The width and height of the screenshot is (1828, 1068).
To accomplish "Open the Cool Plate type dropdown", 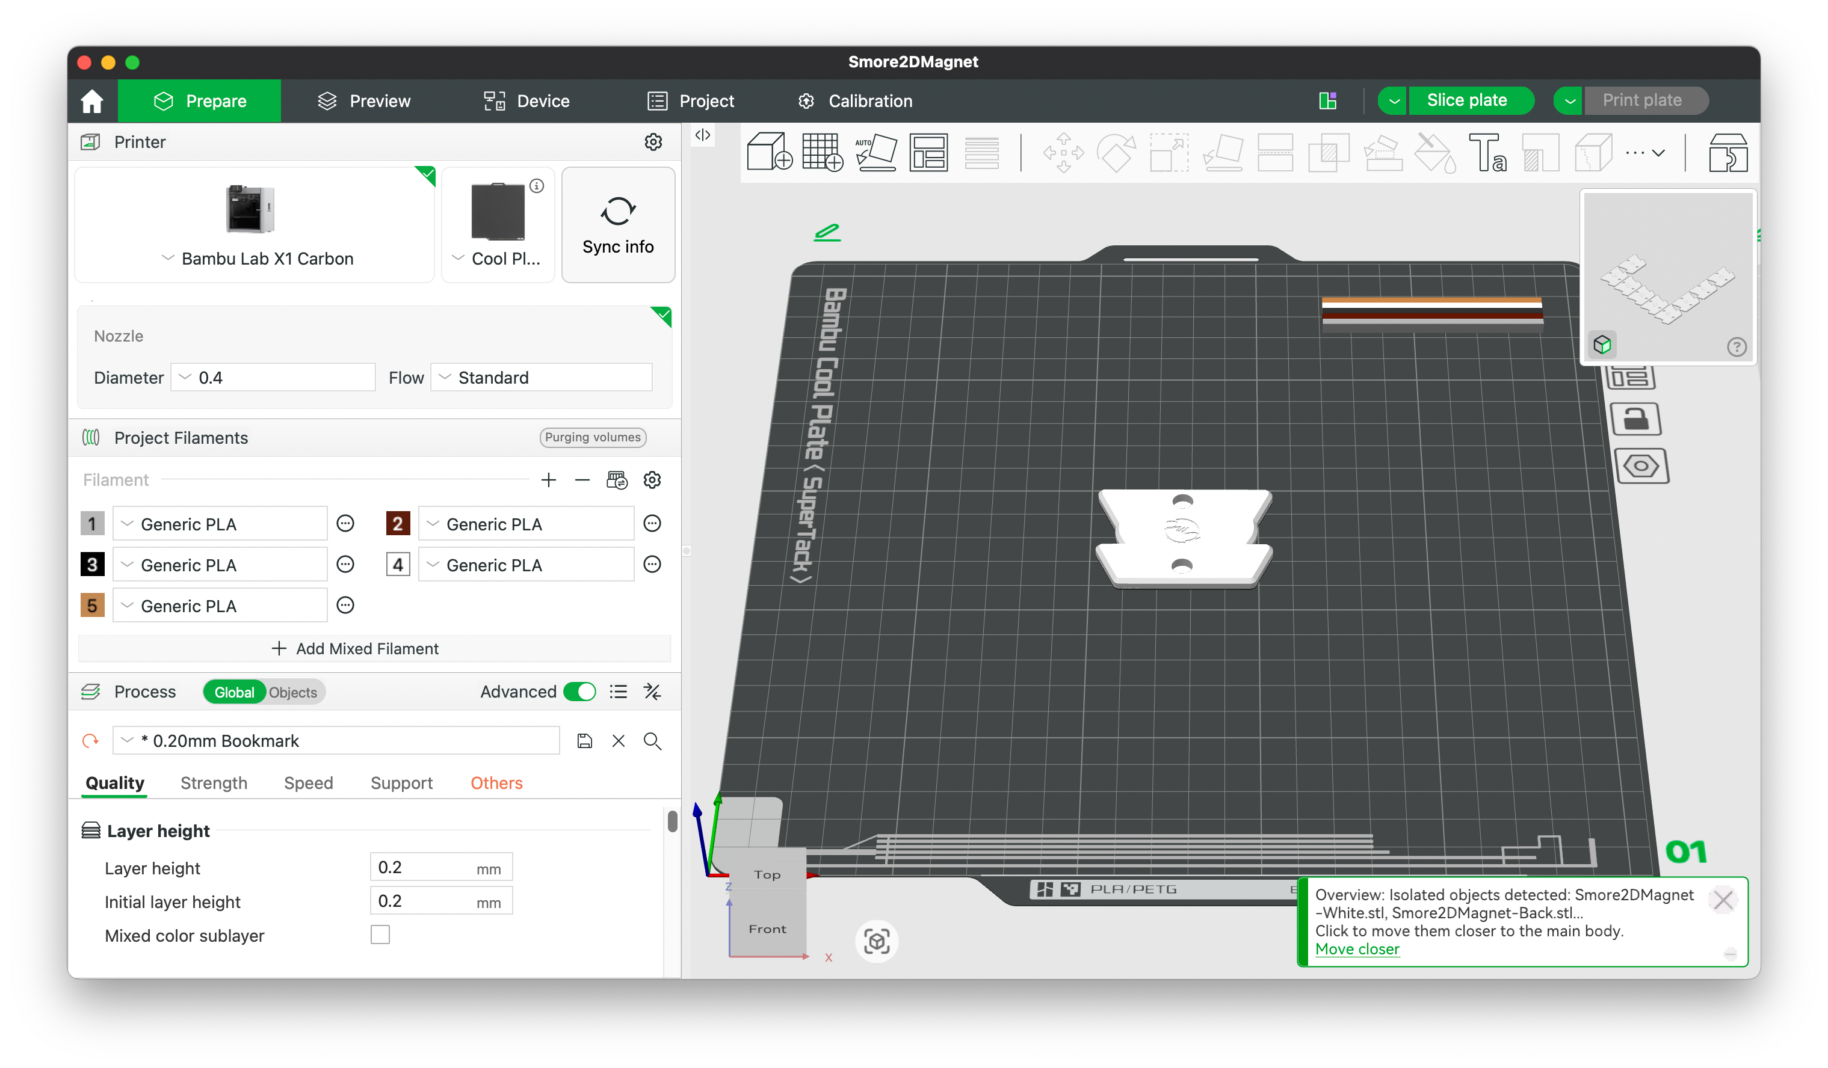I will [x=497, y=259].
